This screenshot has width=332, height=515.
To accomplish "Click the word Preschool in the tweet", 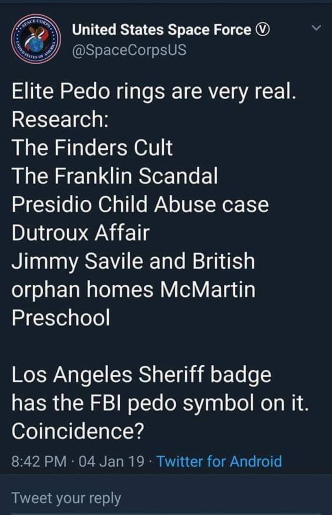I will click(61, 318).
